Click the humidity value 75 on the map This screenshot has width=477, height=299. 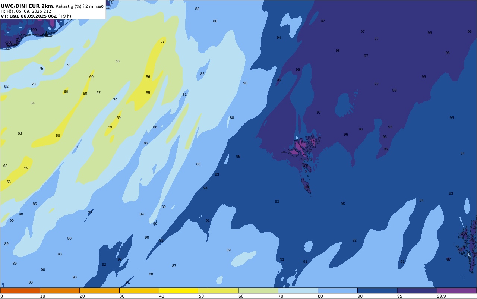tap(41, 69)
